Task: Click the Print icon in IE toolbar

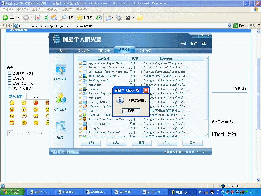Action: pos(119,18)
